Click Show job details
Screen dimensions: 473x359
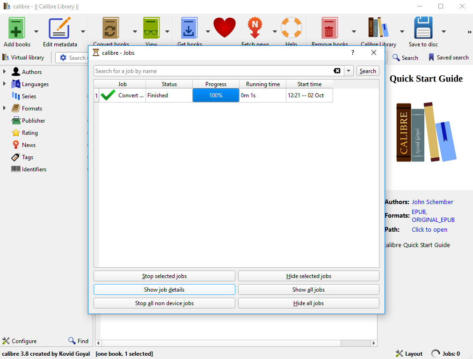164,290
